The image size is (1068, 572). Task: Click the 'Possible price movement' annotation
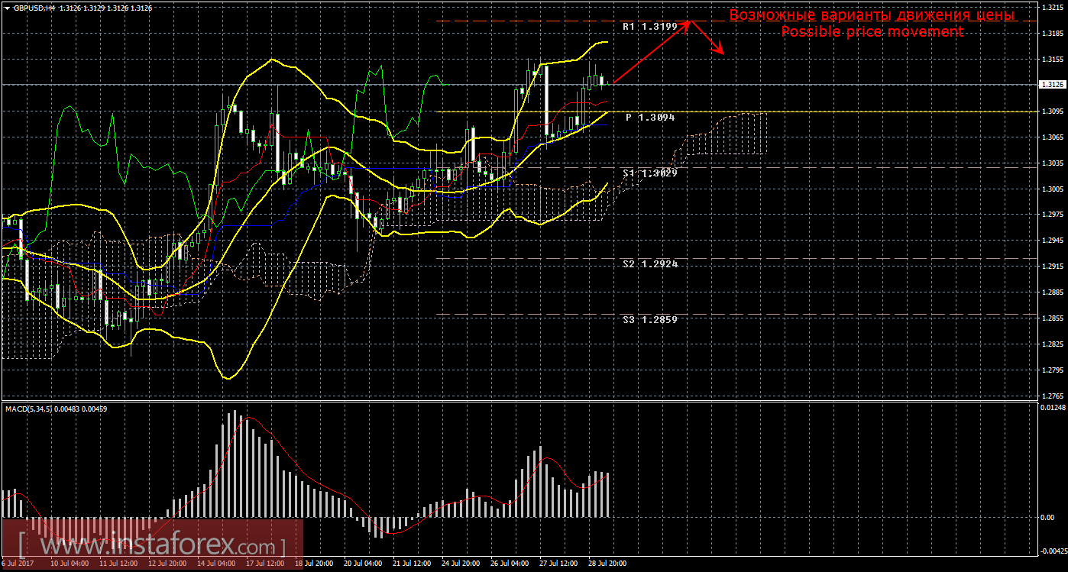(x=872, y=32)
